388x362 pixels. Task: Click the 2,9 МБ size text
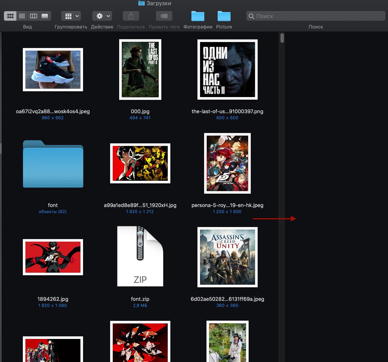point(140,305)
